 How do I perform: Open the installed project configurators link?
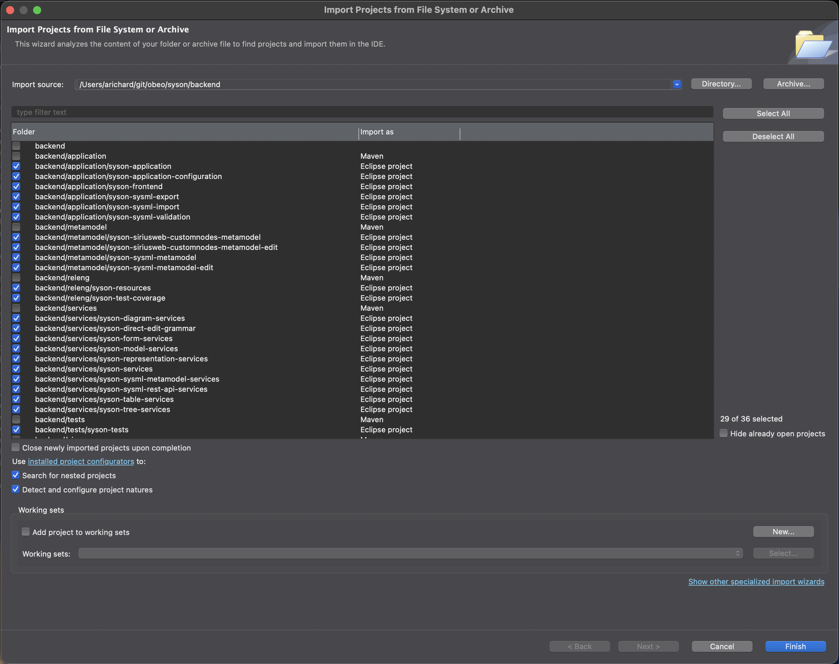click(x=81, y=461)
